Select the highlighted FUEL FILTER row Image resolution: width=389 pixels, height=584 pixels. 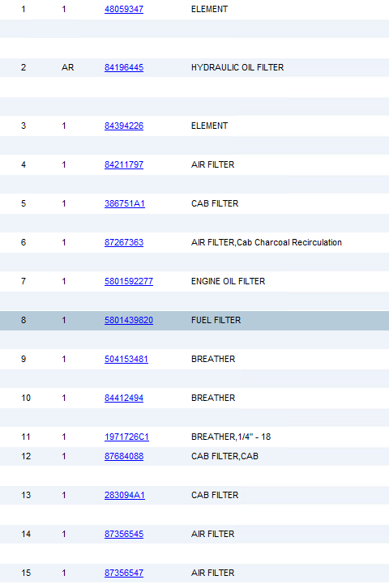click(194, 320)
